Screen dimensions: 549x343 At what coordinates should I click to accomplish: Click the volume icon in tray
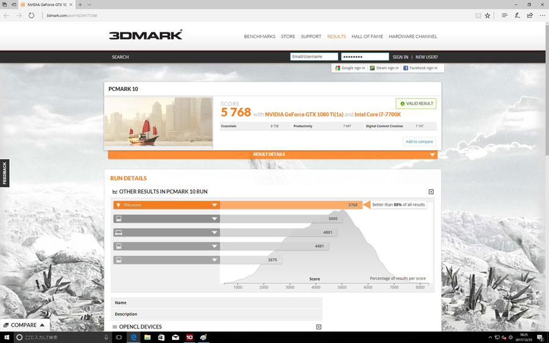pos(504,338)
